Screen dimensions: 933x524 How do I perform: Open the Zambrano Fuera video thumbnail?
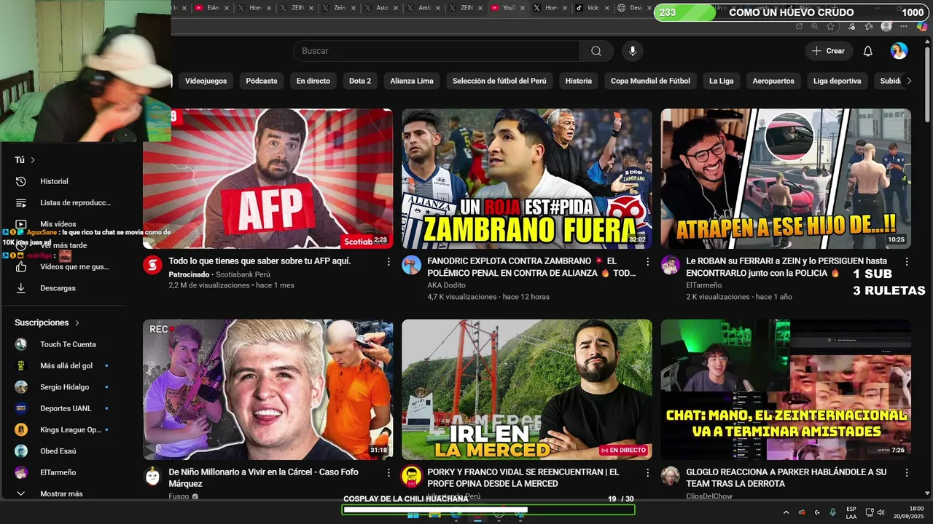tap(527, 179)
